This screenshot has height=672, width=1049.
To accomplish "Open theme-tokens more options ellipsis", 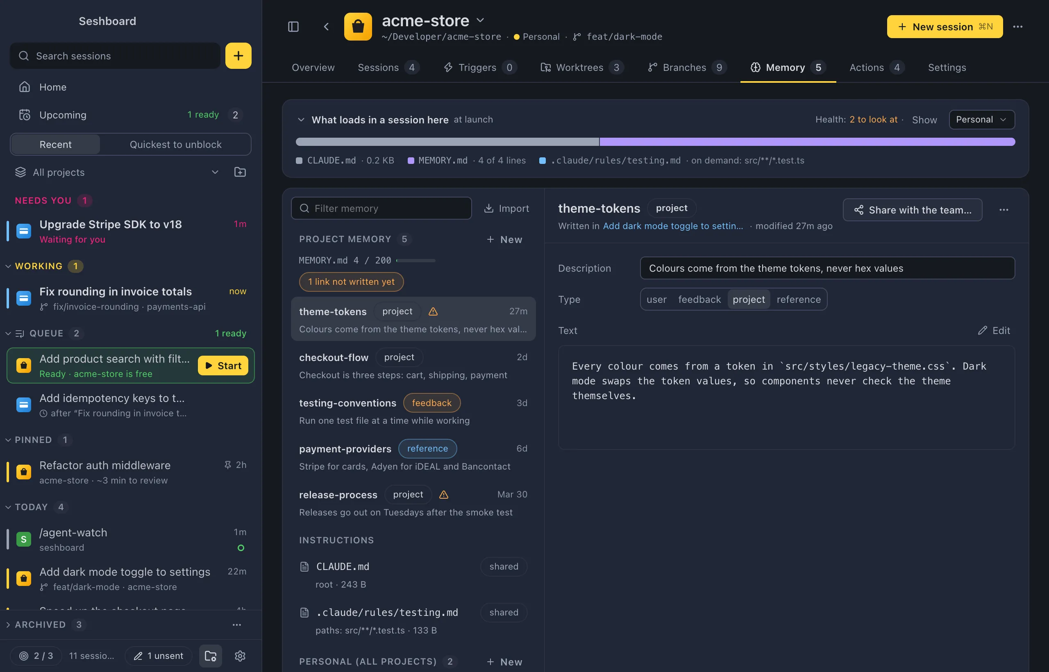I will 1004,210.
